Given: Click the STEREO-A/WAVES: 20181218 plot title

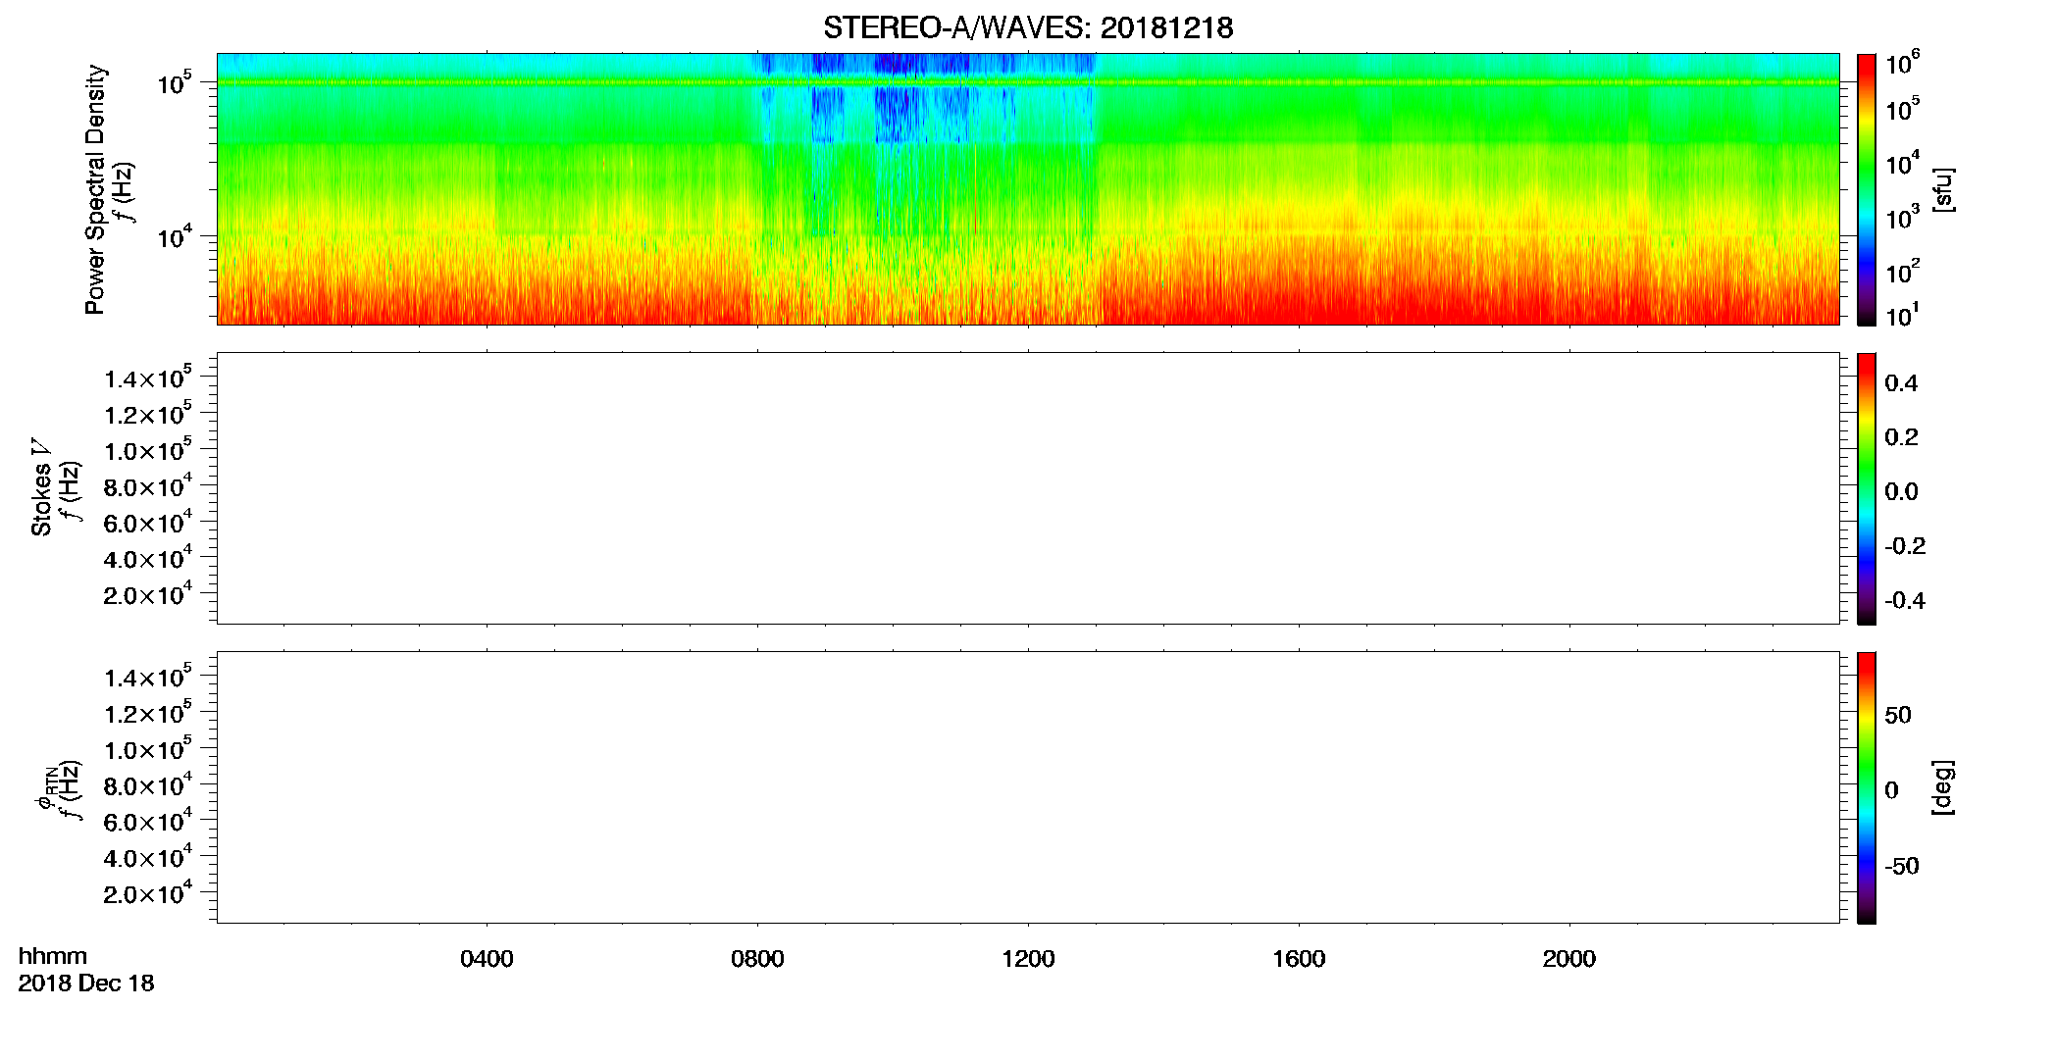Looking at the screenshot, I should (1027, 27).
